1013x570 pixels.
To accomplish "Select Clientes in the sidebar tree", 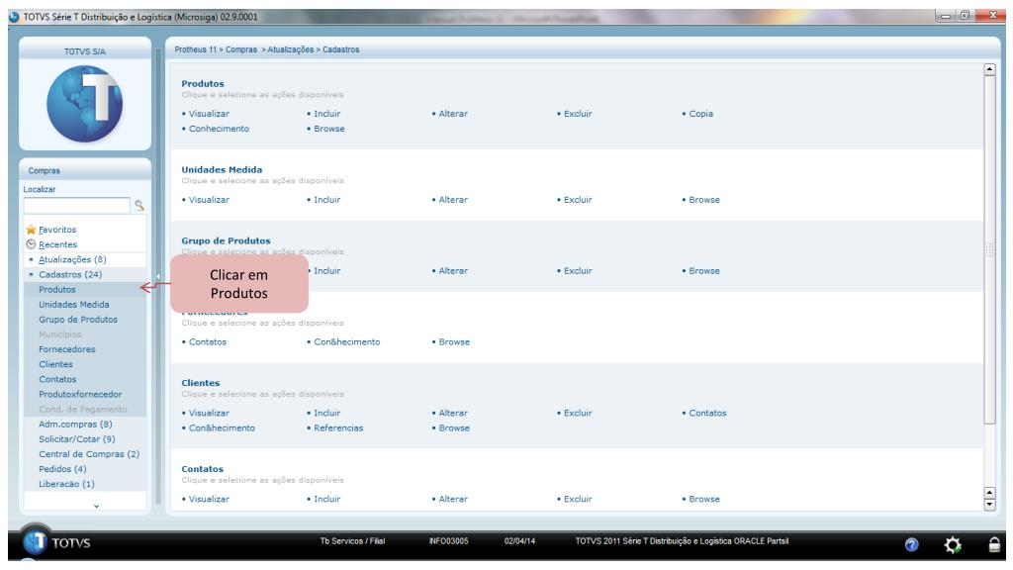I will (55, 364).
